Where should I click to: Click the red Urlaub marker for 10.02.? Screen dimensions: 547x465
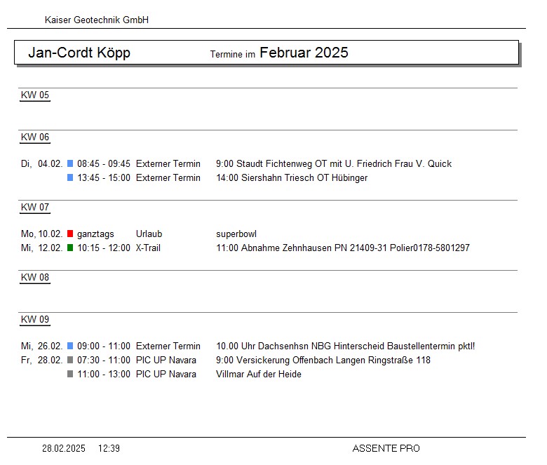[x=70, y=234]
